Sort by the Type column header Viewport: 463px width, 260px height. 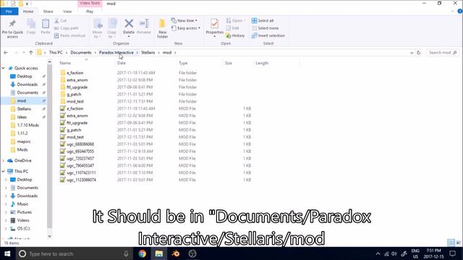(x=183, y=63)
